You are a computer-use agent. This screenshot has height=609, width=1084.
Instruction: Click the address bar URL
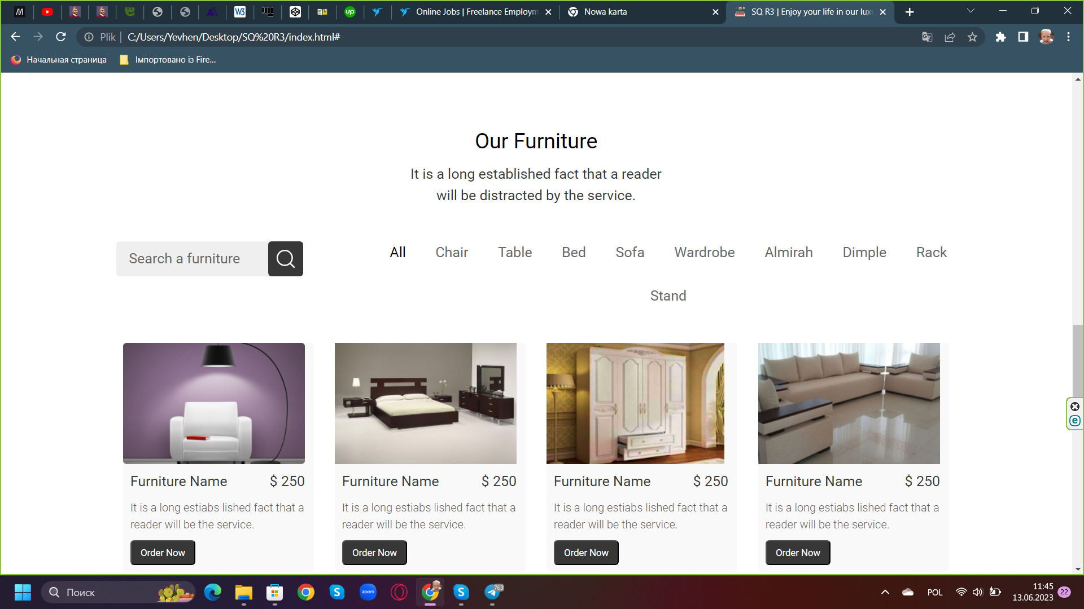(234, 37)
